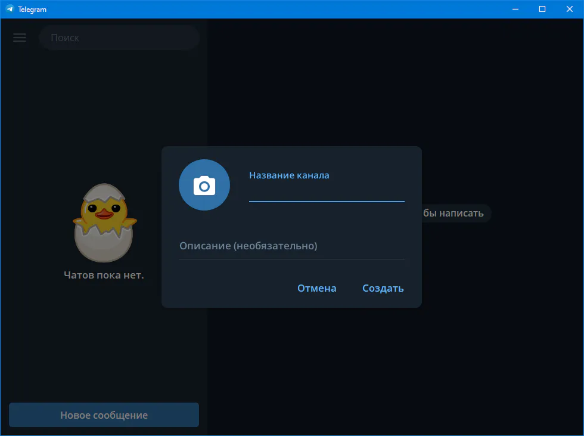Focus the "Название канала" name field

(326, 192)
